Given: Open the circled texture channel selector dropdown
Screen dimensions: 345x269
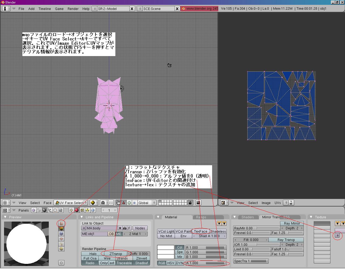Looking at the screenshot, I should tap(337, 235).
